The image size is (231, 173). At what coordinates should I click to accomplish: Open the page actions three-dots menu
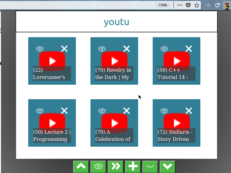tap(180, 5)
